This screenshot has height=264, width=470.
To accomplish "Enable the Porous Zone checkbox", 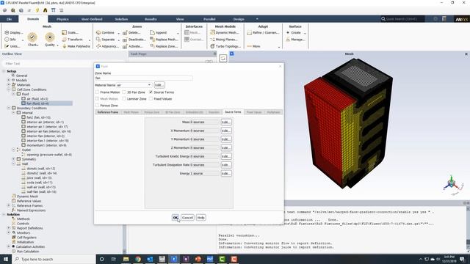I will click(x=97, y=106).
